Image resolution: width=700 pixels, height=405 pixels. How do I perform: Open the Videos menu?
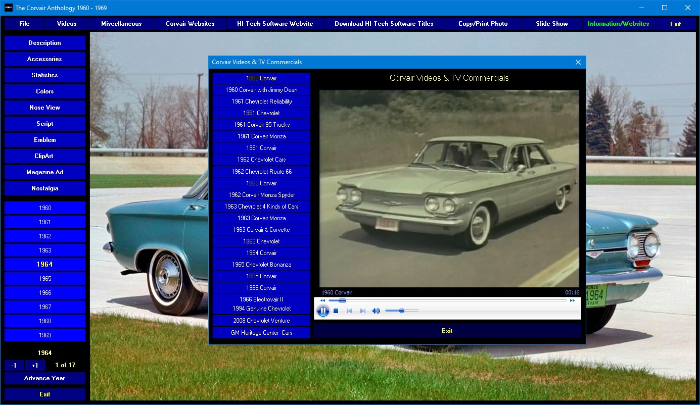(67, 24)
